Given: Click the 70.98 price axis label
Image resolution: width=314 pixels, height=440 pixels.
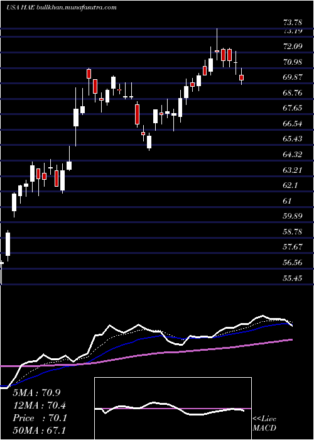Looking at the screenshot, I should click(x=293, y=62).
